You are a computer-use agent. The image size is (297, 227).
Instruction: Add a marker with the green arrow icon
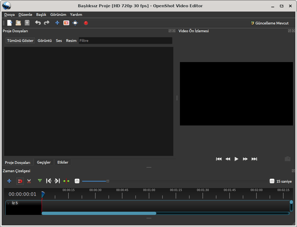(x=40, y=181)
